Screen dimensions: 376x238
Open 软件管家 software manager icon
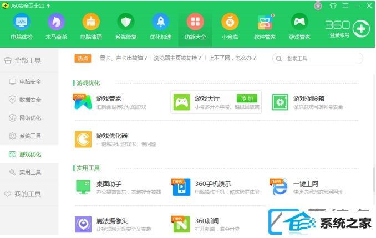(x=265, y=22)
